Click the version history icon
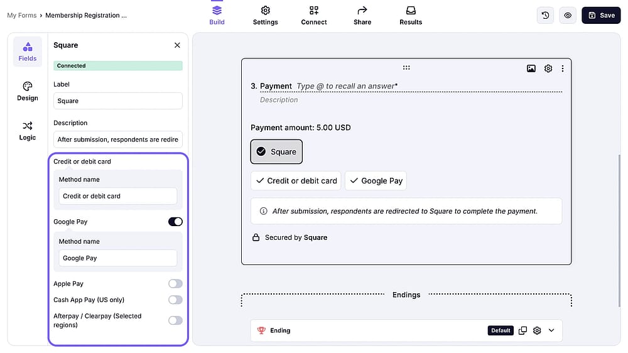This screenshot has height=353, width=628. [545, 15]
